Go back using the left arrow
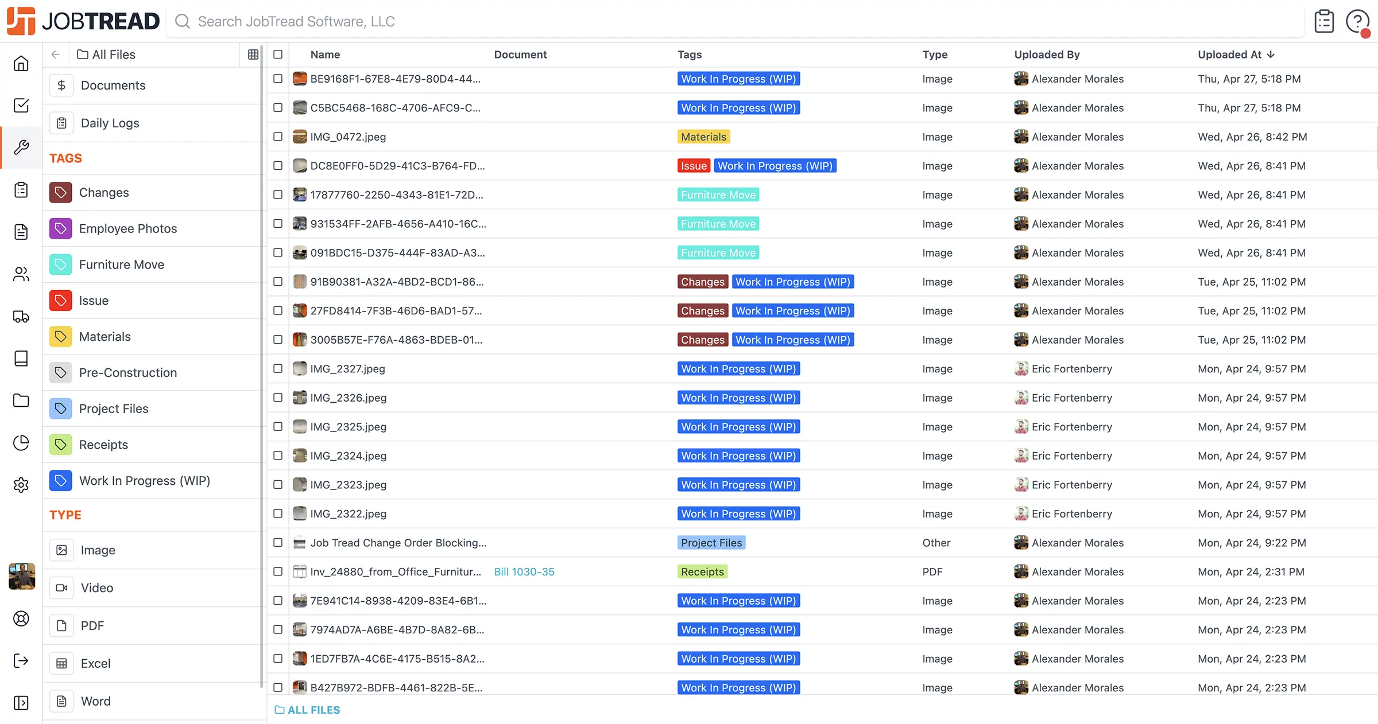1378x724 pixels. (56, 55)
